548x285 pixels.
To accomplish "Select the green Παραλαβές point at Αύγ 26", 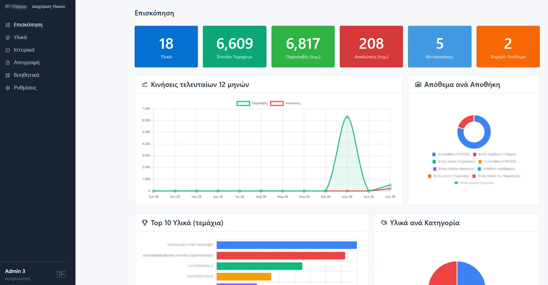I will 390,185.
